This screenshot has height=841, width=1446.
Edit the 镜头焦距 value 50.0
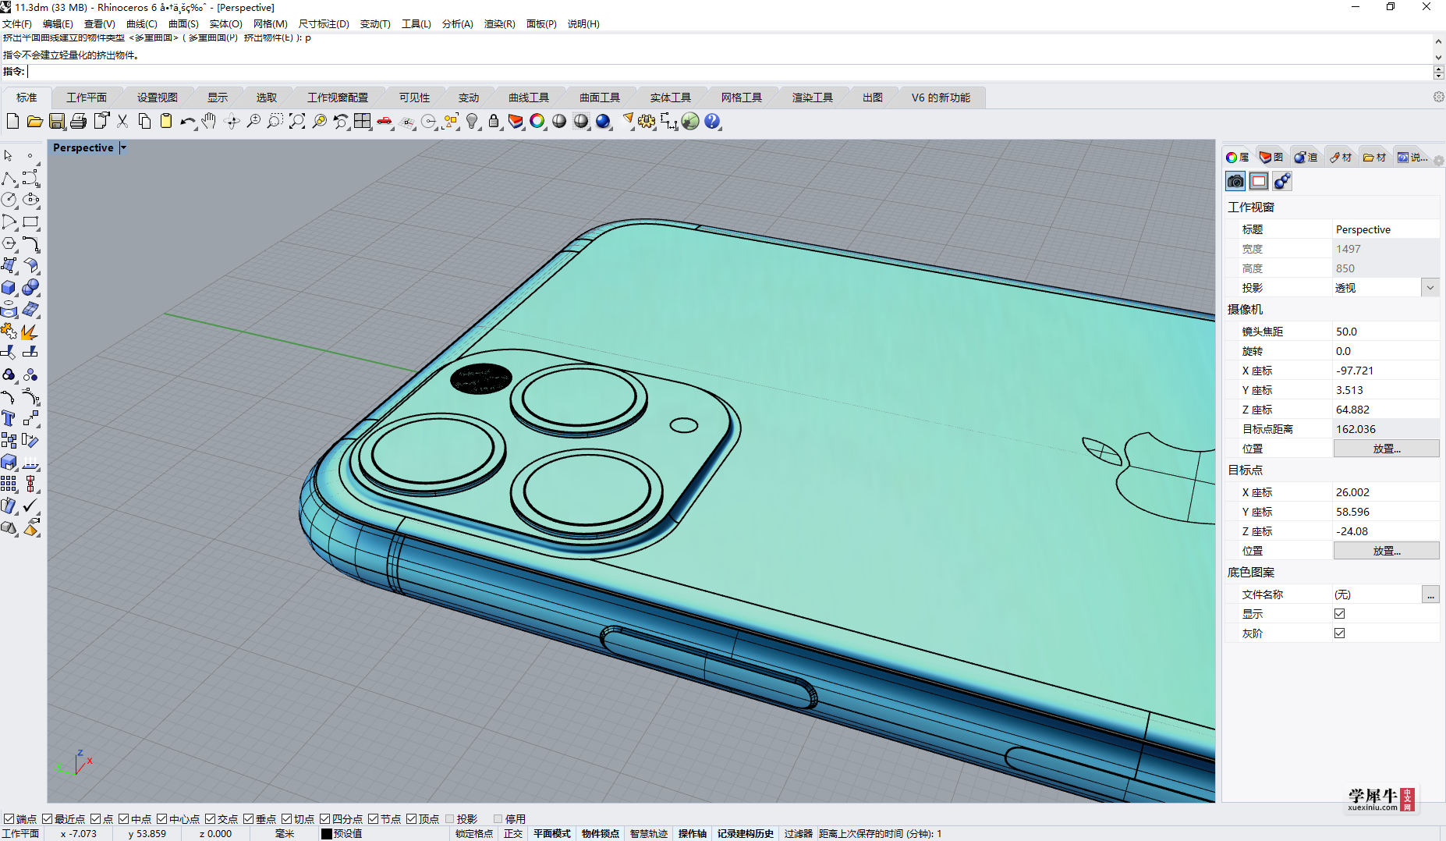click(x=1386, y=332)
